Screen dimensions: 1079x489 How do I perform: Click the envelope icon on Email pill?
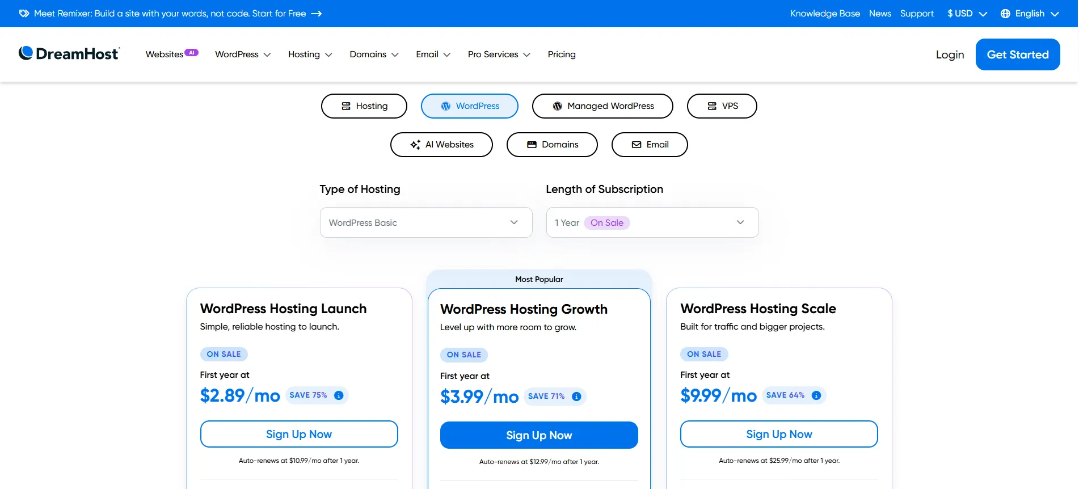[637, 145]
